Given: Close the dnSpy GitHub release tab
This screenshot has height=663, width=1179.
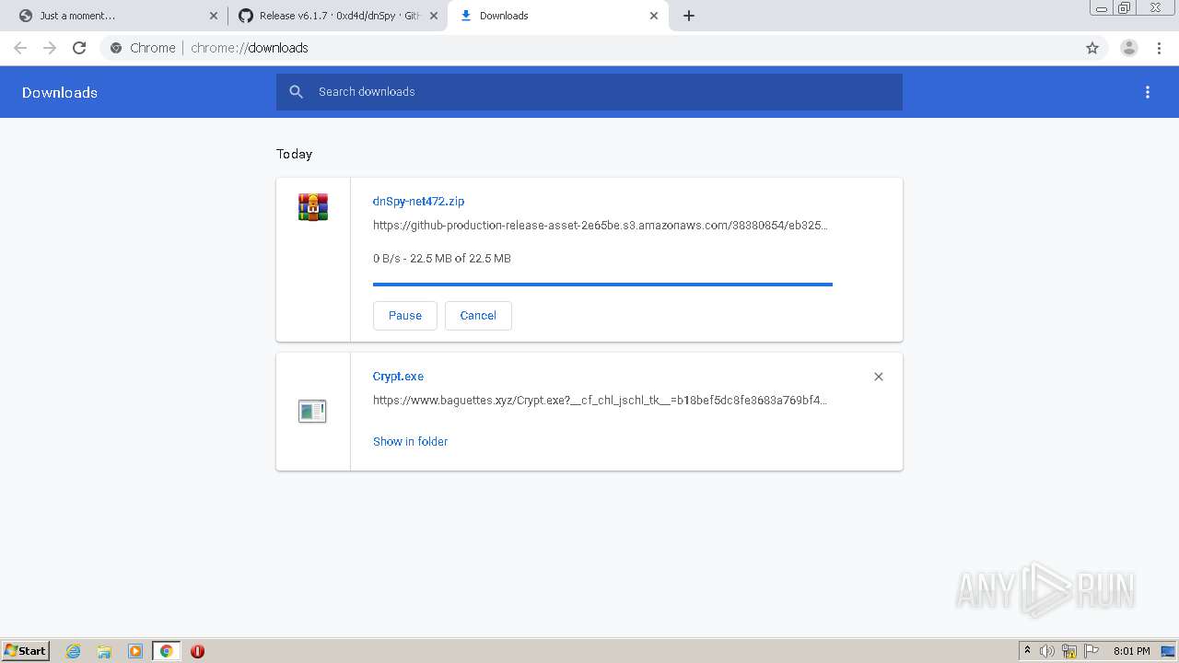Looking at the screenshot, I should [434, 16].
